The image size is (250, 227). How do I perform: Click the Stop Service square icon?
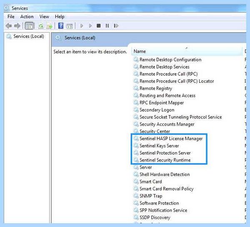pos(98,26)
